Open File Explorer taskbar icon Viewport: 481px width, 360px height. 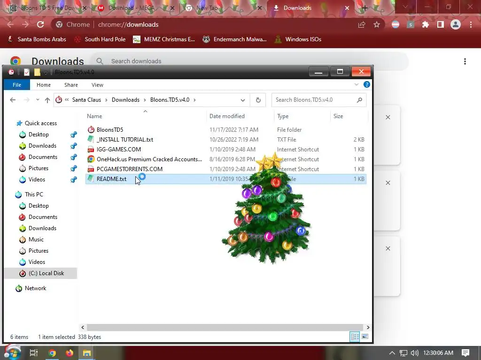tap(87, 353)
